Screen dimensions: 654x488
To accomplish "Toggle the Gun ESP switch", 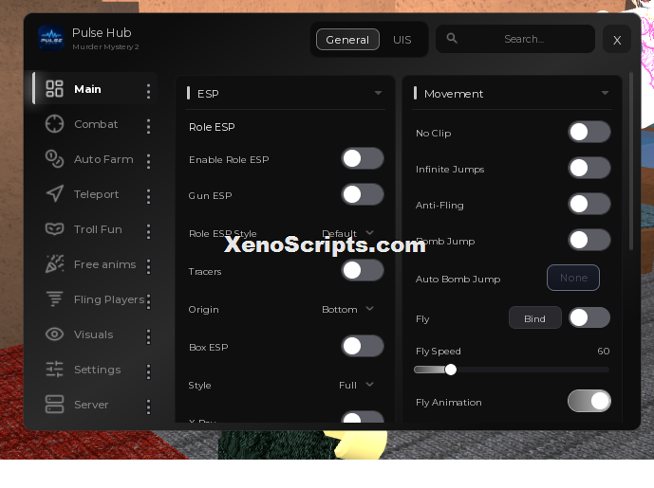I will pos(363,194).
